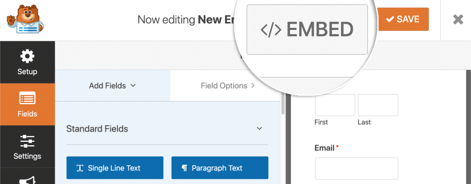Open Field Options chevron arrow

[253, 86]
